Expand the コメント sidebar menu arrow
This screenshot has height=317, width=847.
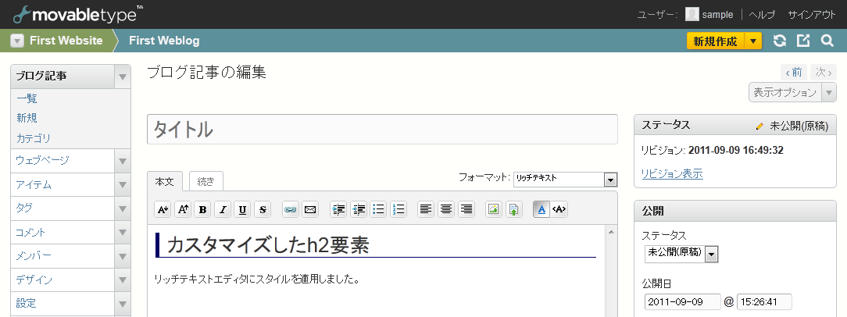coord(123,233)
